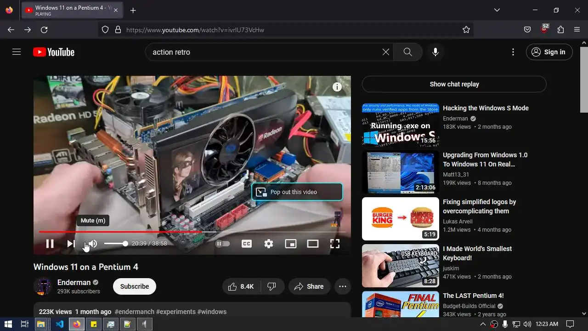Image resolution: width=588 pixels, height=331 pixels.
Task: Search with your voice microphone
Action: click(435, 52)
